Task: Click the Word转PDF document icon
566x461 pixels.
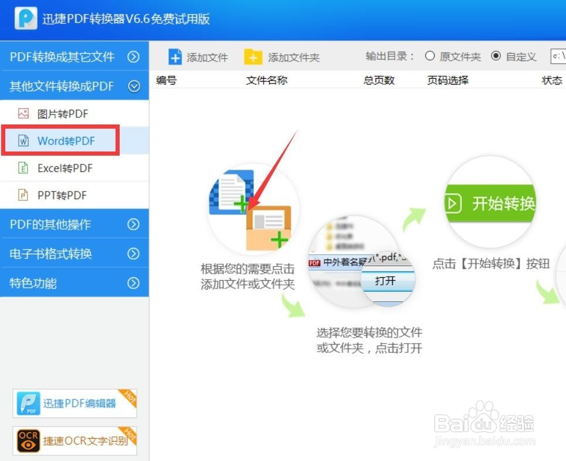Action: pyautogui.click(x=23, y=140)
